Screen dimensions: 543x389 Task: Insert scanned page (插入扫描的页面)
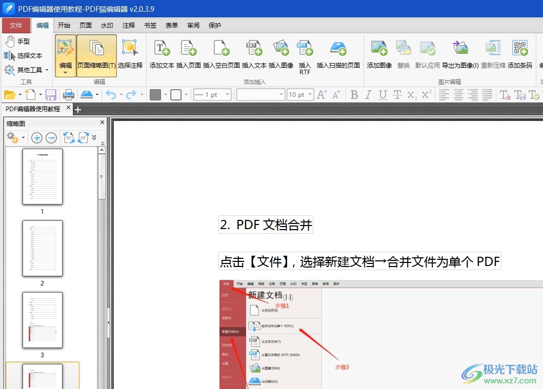pos(338,54)
